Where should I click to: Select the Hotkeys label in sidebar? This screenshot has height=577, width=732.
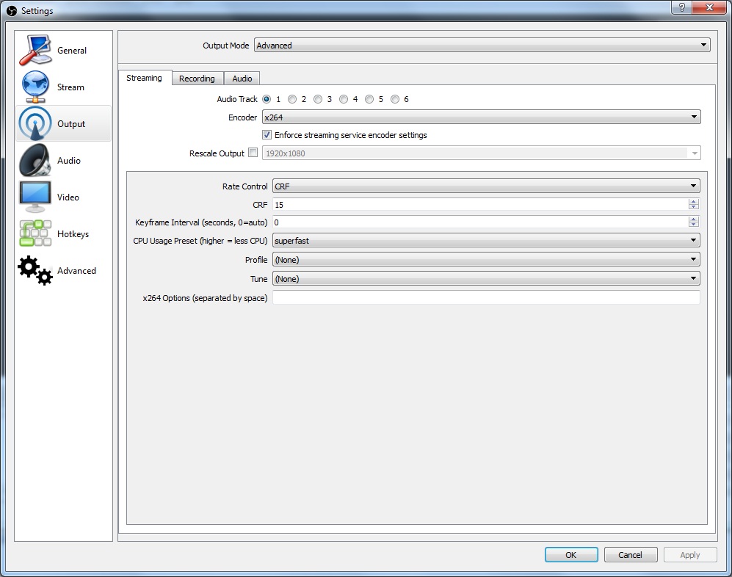73,234
